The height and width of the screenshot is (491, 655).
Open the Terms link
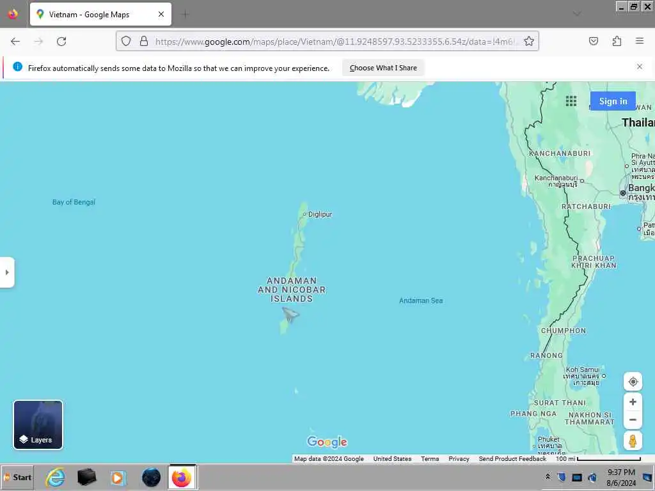(x=430, y=458)
